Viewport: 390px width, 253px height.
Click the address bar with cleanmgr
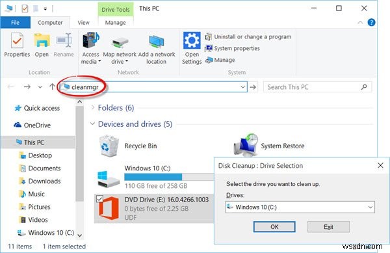[x=153, y=87]
